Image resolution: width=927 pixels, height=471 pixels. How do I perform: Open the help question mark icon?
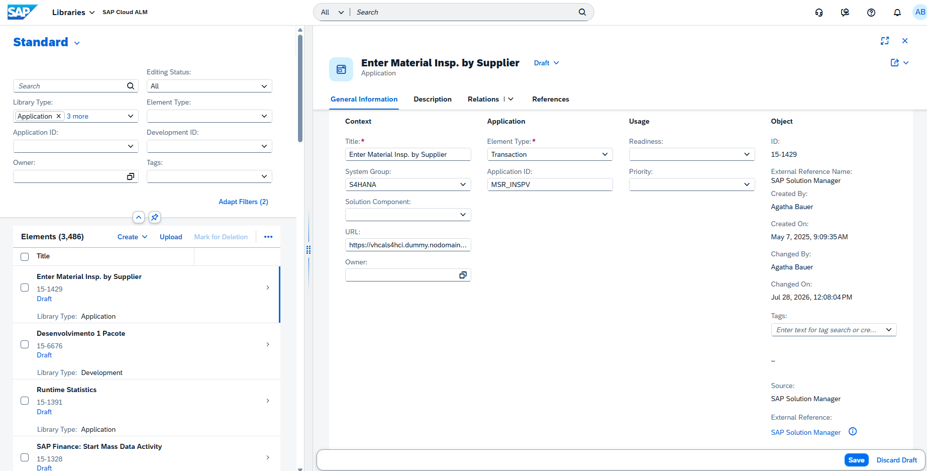pyautogui.click(x=871, y=13)
